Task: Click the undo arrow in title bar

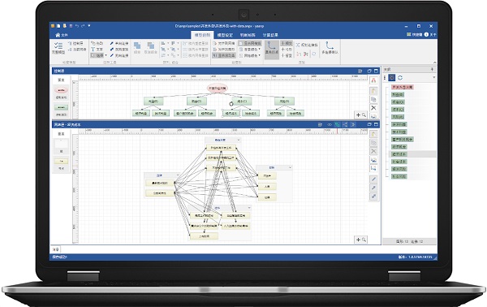Action: coord(77,26)
